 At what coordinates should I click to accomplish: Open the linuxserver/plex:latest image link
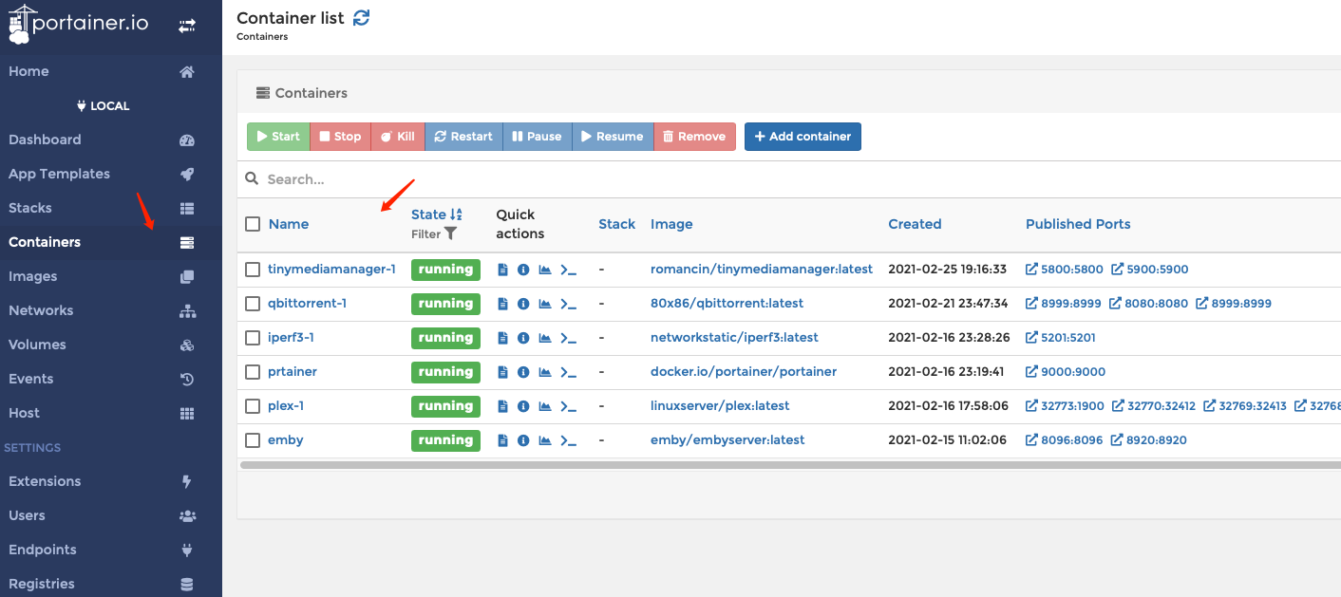coord(720,406)
